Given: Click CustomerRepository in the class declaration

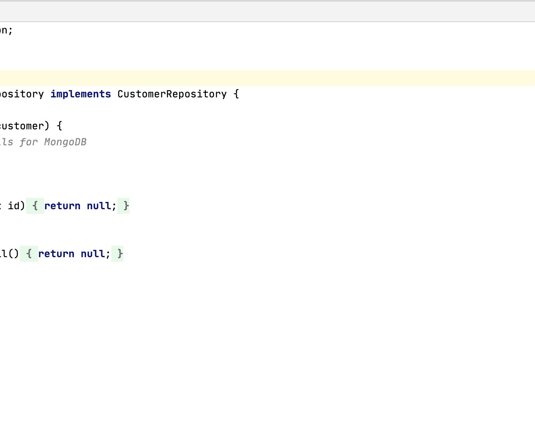Looking at the screenshot, I should (172, 94).
